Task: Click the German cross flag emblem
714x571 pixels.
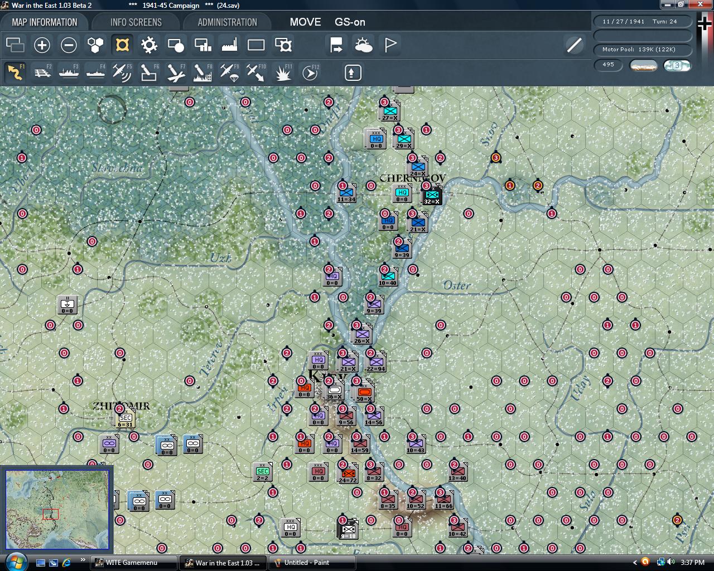Action: click(x=705, y=22)
